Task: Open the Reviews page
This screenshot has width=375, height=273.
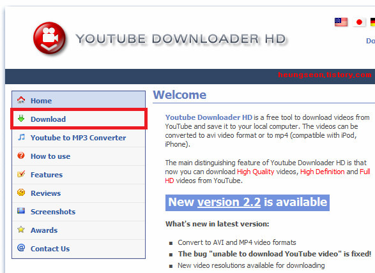Action: tap(79, 193)
